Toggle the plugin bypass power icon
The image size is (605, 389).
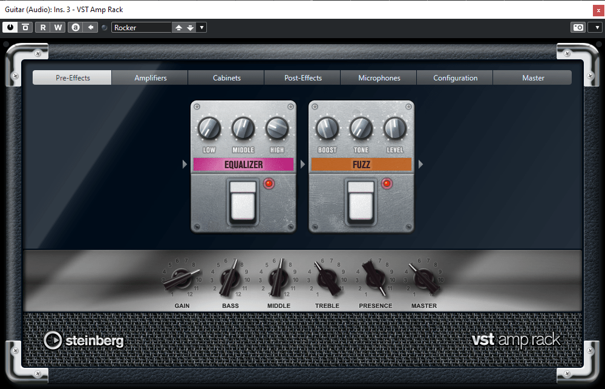click(10, 27)
